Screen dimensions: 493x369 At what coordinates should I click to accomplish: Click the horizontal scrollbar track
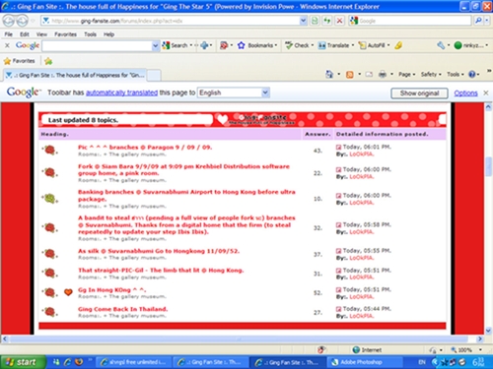[x=239, y=338]
